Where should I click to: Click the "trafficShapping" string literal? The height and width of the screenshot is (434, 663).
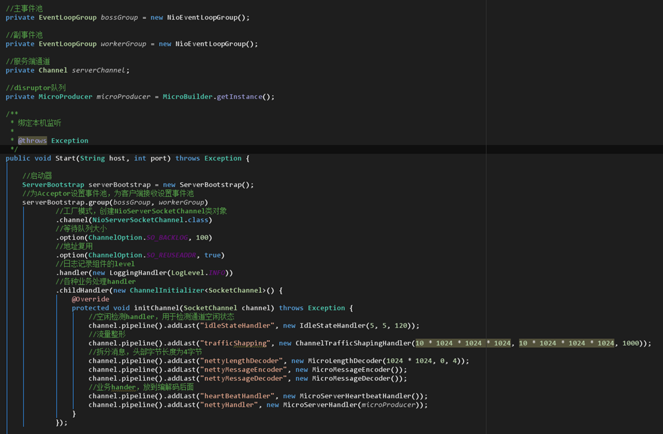coord(235,343)
